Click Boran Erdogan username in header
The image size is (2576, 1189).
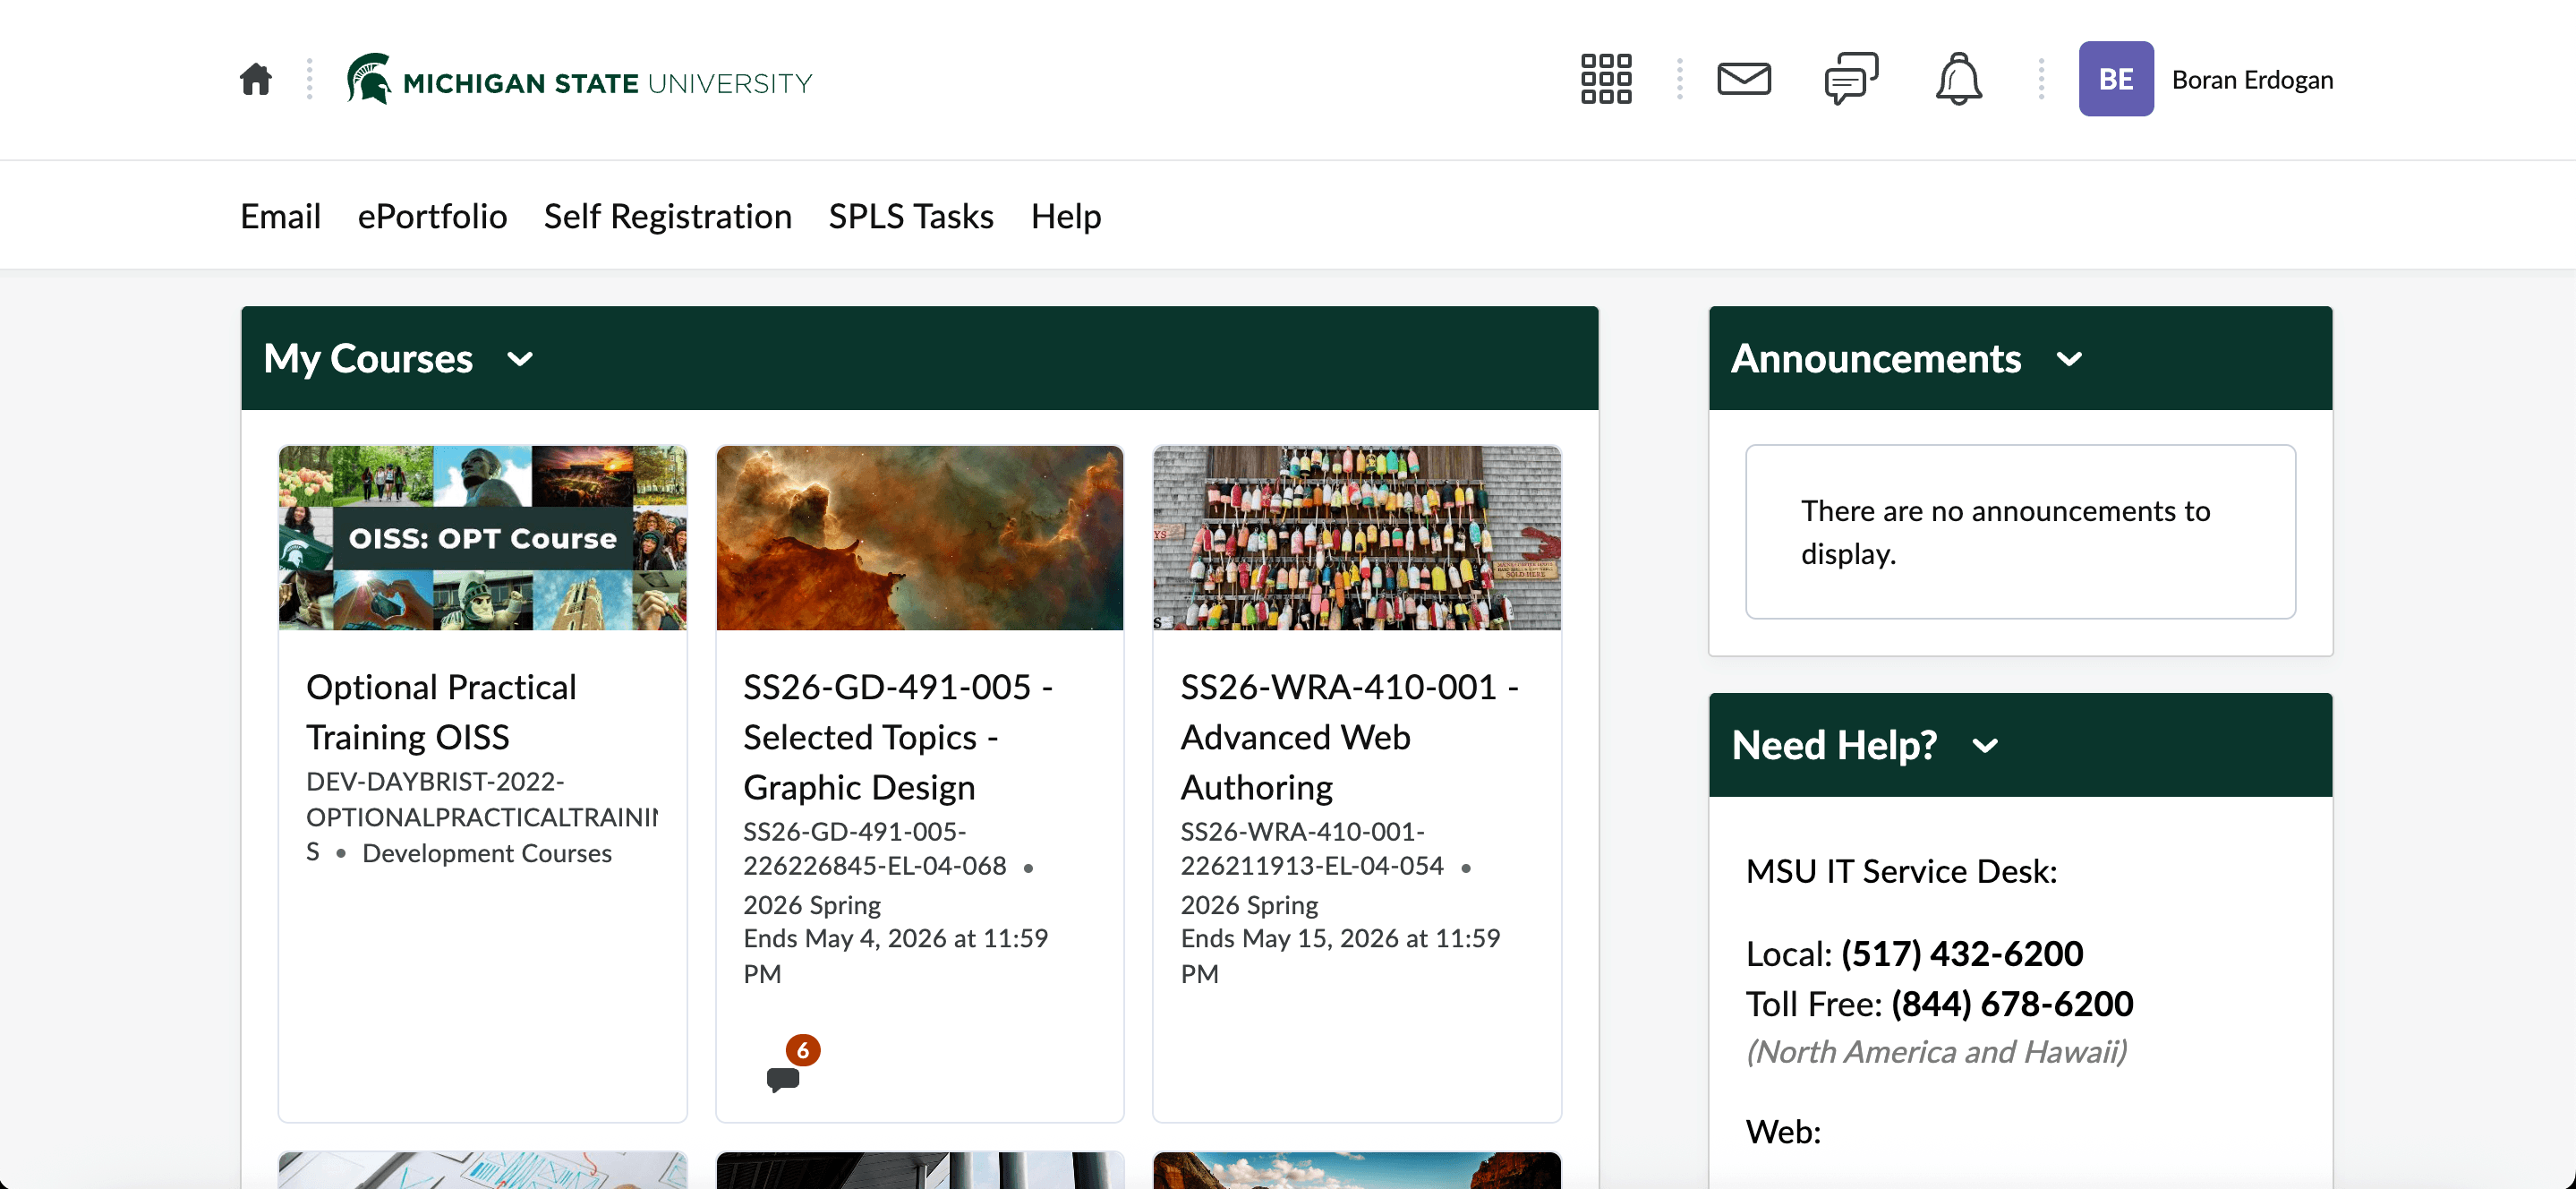[x=2252, y=80]
